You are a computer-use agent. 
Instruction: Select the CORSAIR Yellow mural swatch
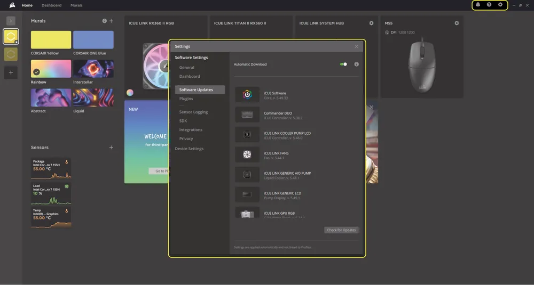click(51, 40)
